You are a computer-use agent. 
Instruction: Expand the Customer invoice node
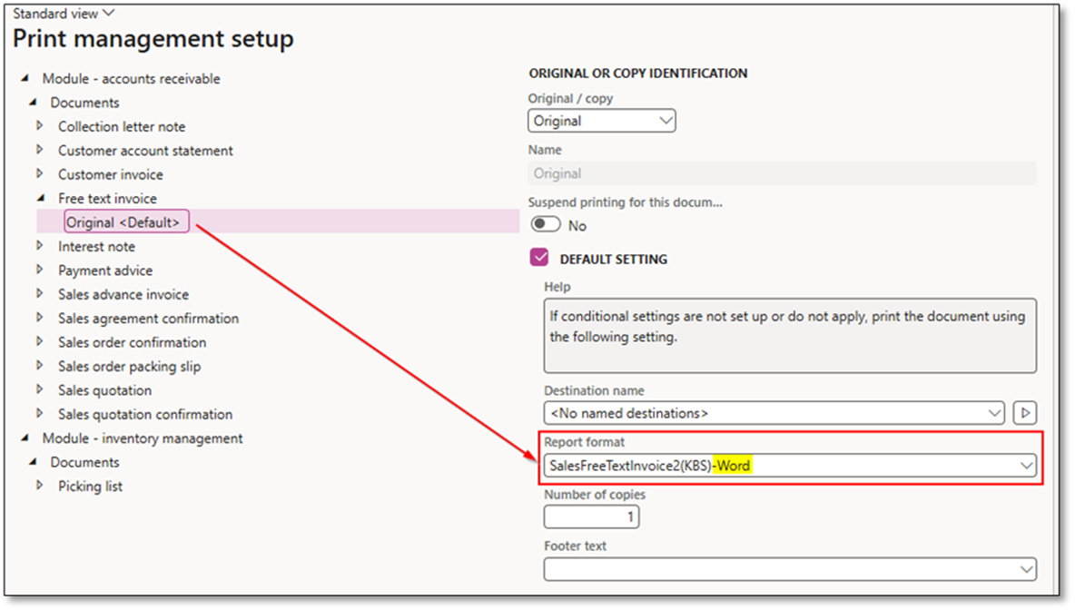coord(40,174)
